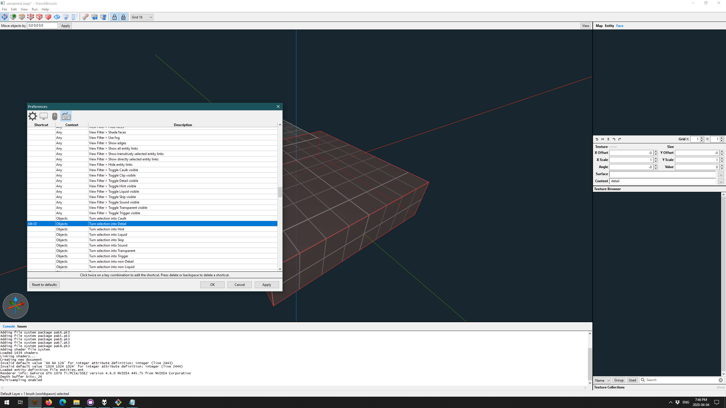Viewport: 726px width, 408px height.
Task: Confirm preferences with OK button
Action: click(x=212, y=285)
